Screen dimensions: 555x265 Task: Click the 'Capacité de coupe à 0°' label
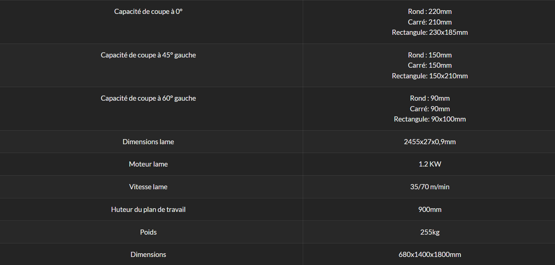point(148,11)
